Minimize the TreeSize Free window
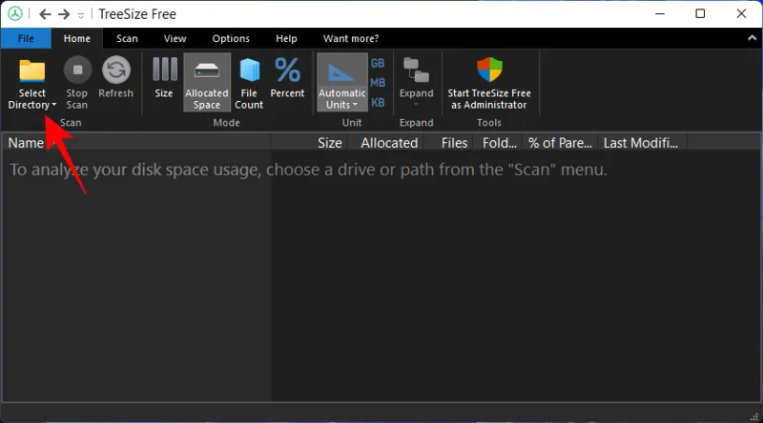This screenshot has width=763, height=423. coord(660,13)
